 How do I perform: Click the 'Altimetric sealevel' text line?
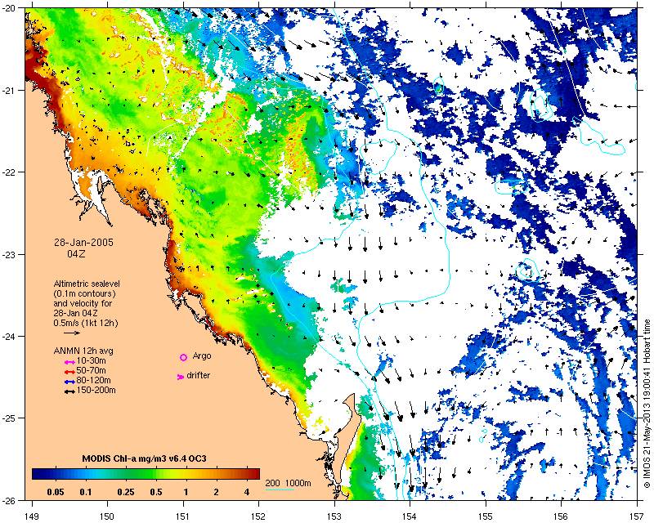coord(87,284)
